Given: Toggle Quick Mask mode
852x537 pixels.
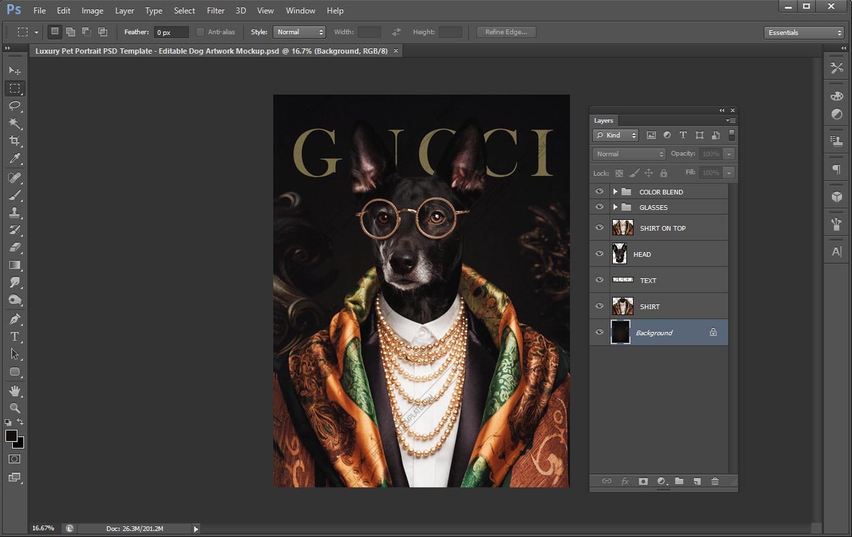Looking at the screenshot, I should pos(15,459).
